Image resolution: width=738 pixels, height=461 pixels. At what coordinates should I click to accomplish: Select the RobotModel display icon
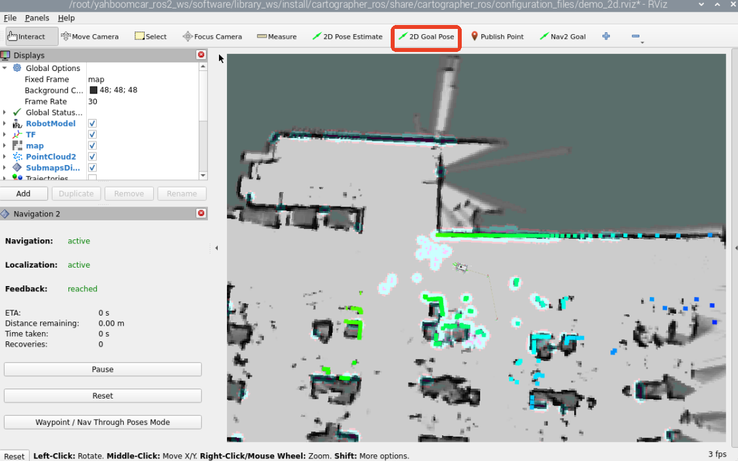coord(17,123)
